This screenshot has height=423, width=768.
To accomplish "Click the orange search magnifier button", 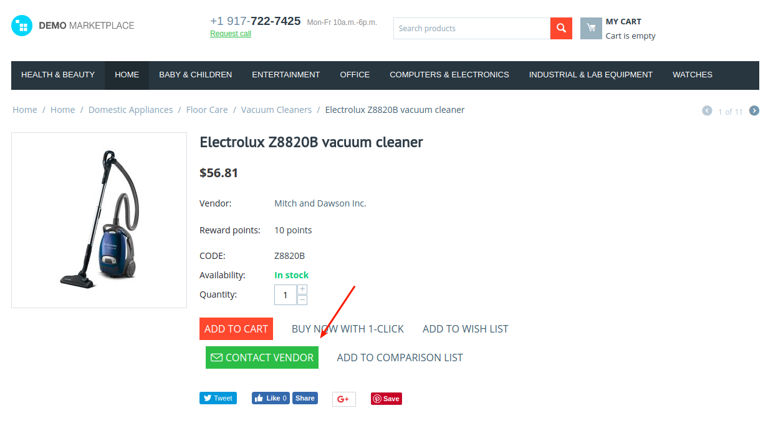I will [x=561, y=28].
